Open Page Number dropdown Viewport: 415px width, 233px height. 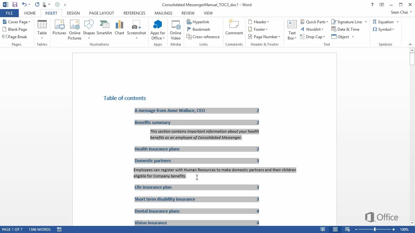[264, 37]
